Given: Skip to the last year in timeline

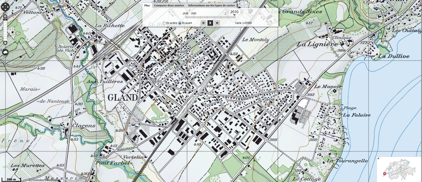Looking at the screenshot, I should pyautogui.click(x=217, y=23).
